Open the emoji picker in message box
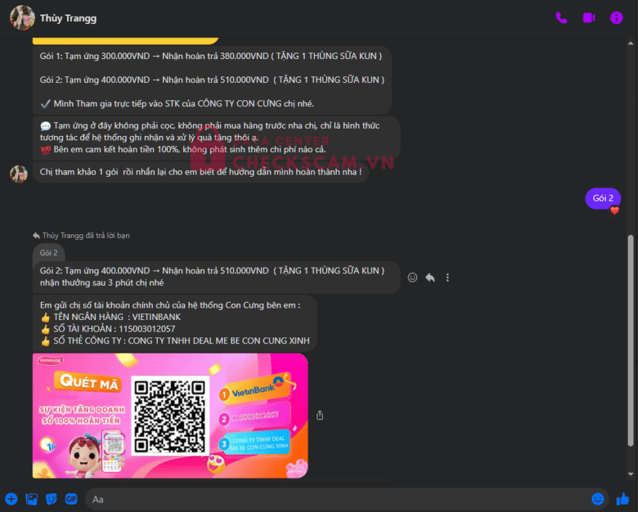The image size is (638, 512). tap(598, 499)
